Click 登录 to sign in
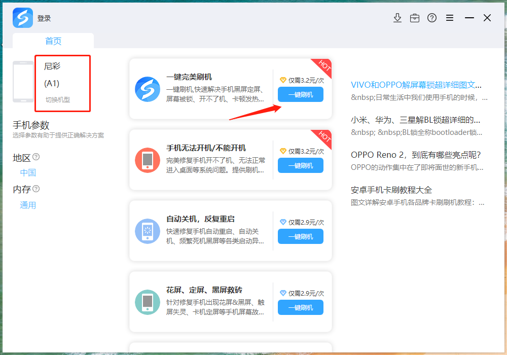The image size is (507, 355). coord(44,18)
